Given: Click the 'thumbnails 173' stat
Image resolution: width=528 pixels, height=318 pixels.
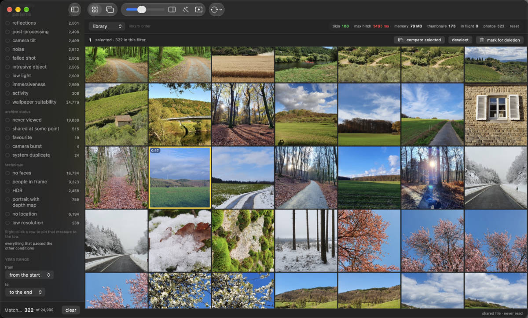Looking at the screenshot, I should [441, 26].
